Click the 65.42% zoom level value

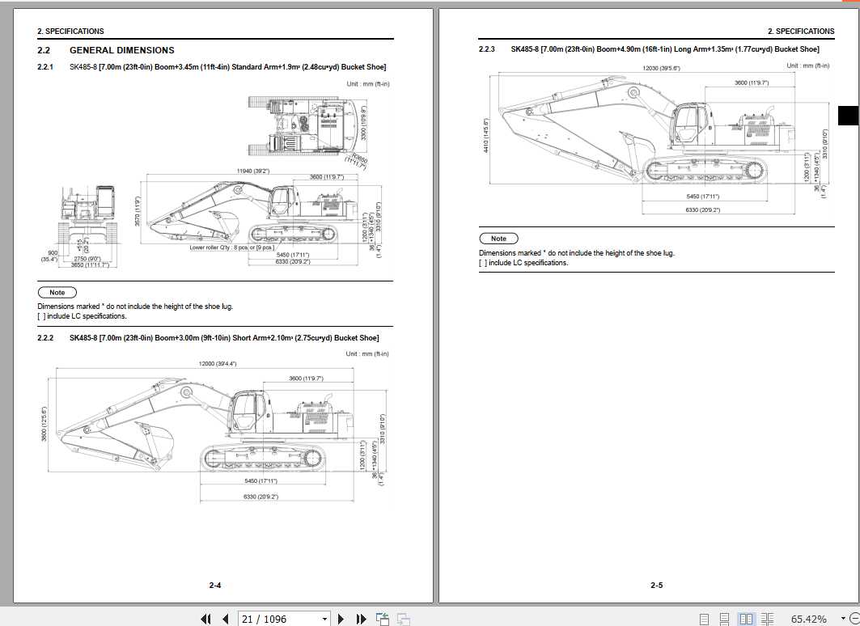[808, 619]
